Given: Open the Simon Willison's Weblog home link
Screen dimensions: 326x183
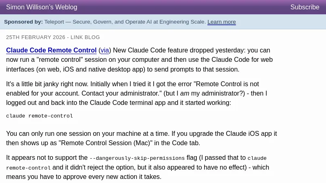Looking at the screenshot, I should pos(42,7).
